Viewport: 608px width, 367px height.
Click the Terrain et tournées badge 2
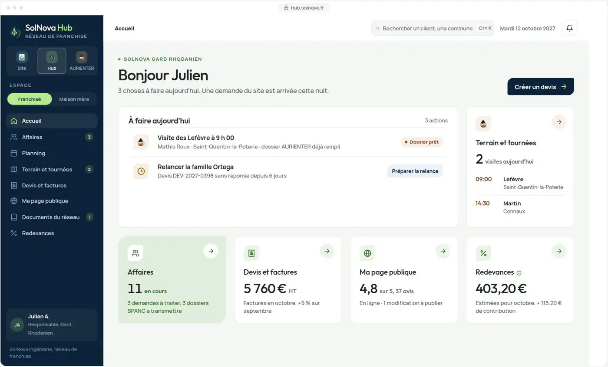(x=89, y=169)
